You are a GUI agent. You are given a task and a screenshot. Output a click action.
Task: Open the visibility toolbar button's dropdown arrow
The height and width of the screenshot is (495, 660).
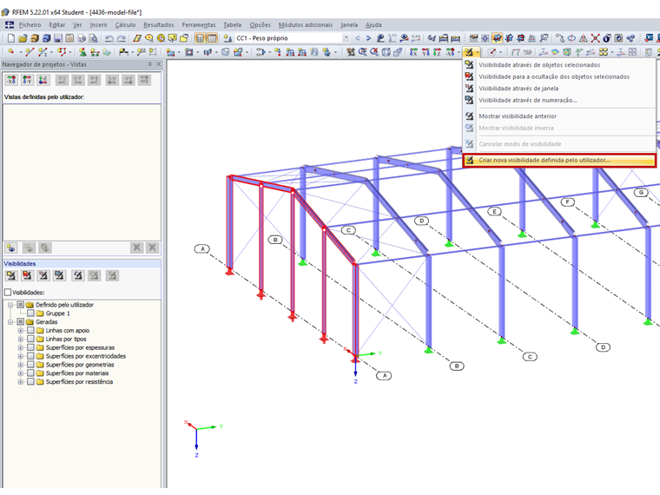(478, 52)
